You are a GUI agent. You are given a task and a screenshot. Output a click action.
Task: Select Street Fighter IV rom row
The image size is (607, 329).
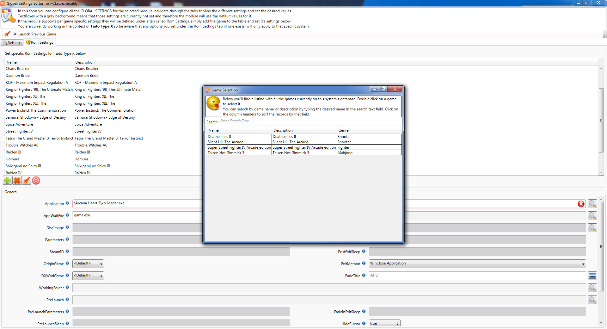pyautogui.click(x=301, y=131)
